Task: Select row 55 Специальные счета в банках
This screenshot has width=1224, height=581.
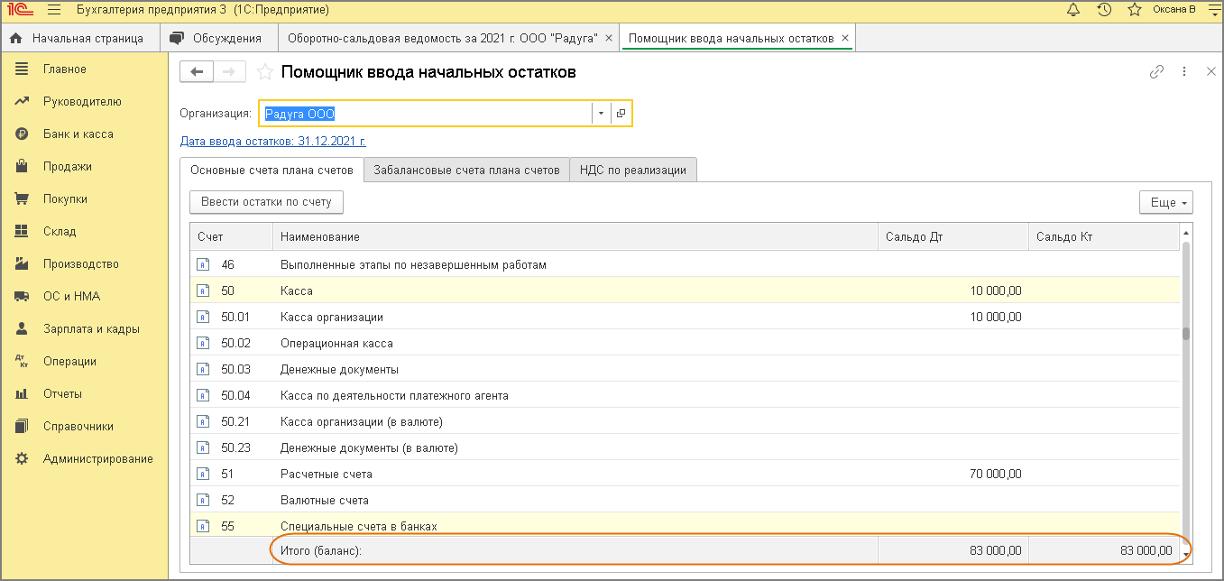Action: [685, 525]
